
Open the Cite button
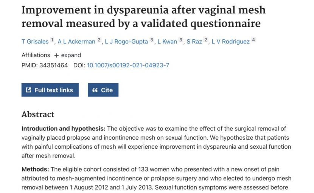[x=103, y=90]
